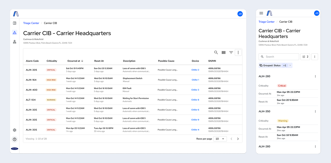Open options menu for ALM-350 card
331x163 pixels.
coord(315,111)
